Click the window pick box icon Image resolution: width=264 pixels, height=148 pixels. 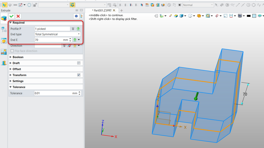pos(20,5)
